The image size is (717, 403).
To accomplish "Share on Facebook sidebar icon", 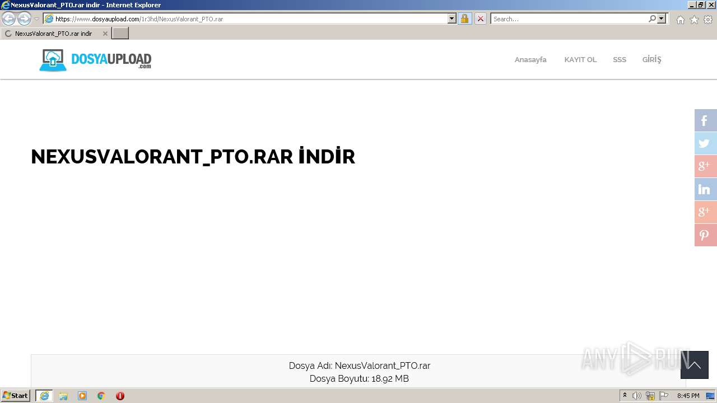I will [x=706, y=120].
